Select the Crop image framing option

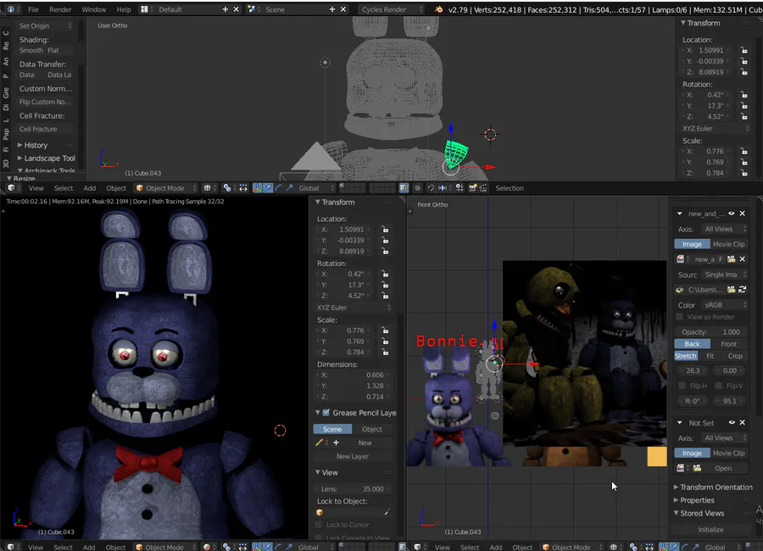click(x=735, y=356)
